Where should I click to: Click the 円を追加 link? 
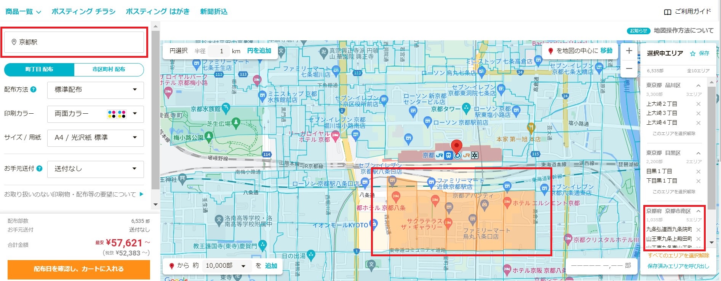coord(259,51)
